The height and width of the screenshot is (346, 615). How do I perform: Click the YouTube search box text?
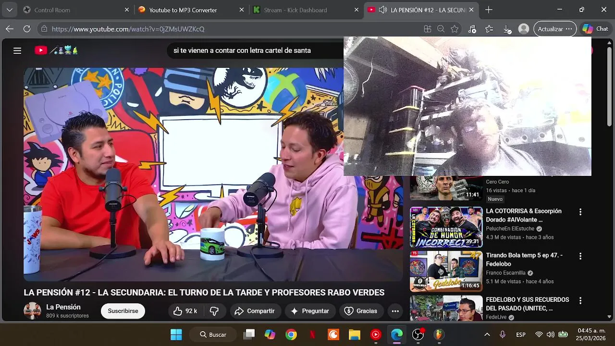(x=242, y=50)
